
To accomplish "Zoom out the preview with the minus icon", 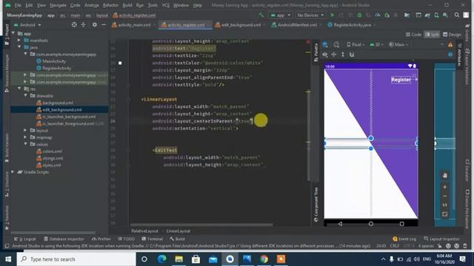I will (x=444, y=196).
